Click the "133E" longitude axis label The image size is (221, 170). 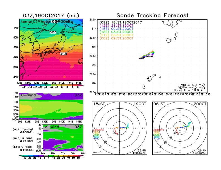[x=207, y=94]
